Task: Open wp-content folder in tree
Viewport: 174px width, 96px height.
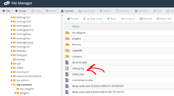Action: click(x=24, y=85)
